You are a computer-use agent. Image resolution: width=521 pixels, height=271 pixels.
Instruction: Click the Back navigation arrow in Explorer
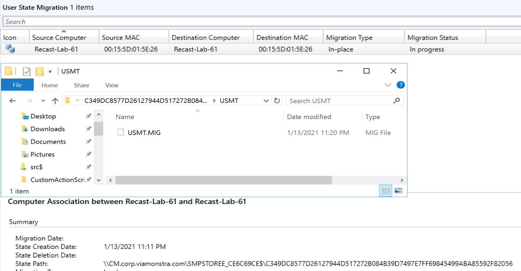click(x=12, y=101)
